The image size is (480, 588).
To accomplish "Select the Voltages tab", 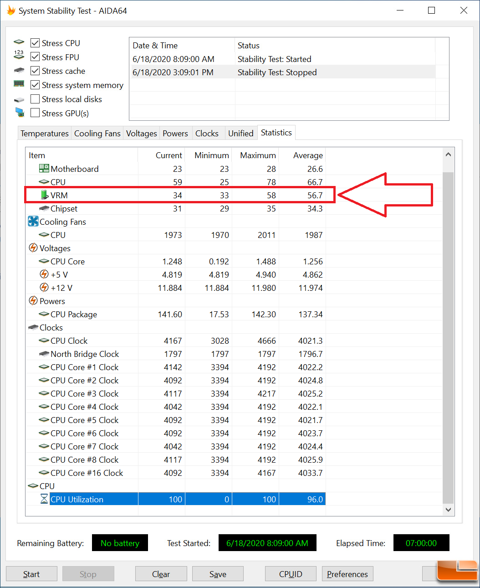I will (142, 133).
